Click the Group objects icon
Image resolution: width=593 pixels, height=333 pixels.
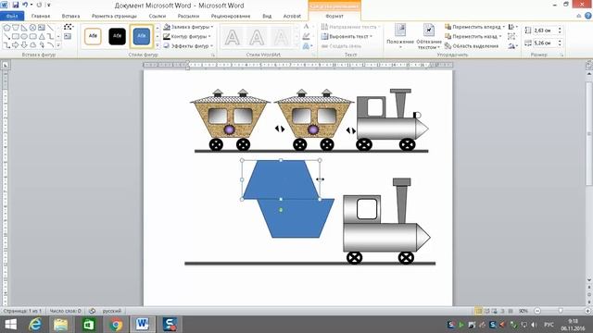pyautogui.click(x=511, y=37)
